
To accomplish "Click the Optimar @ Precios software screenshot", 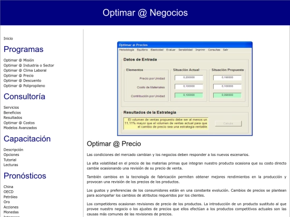I will pos(185,88).
